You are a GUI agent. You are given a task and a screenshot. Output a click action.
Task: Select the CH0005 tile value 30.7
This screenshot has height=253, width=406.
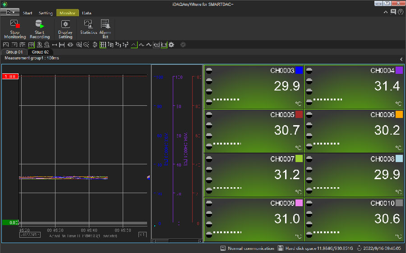(x=287, y=130)
